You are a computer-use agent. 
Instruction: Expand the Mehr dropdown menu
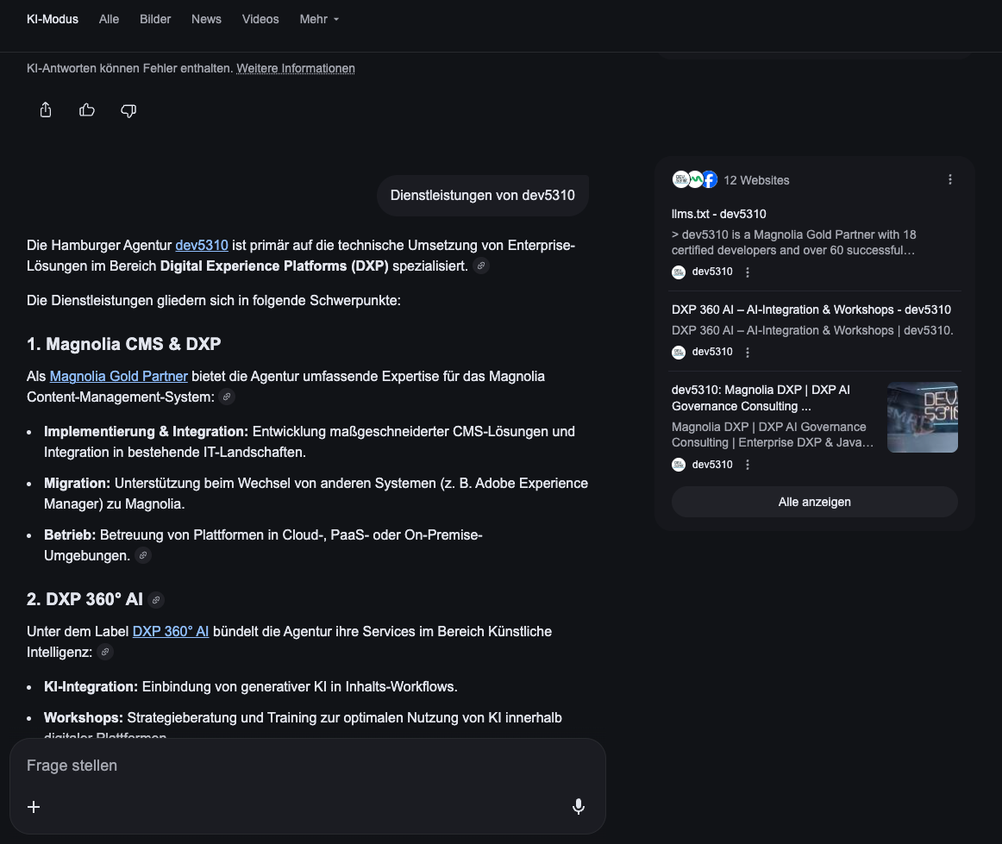pos(319,19)
